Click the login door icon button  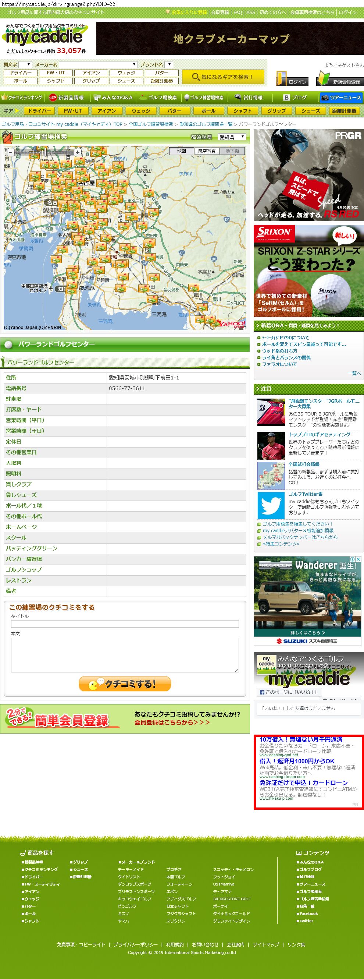tap(291, 78)
